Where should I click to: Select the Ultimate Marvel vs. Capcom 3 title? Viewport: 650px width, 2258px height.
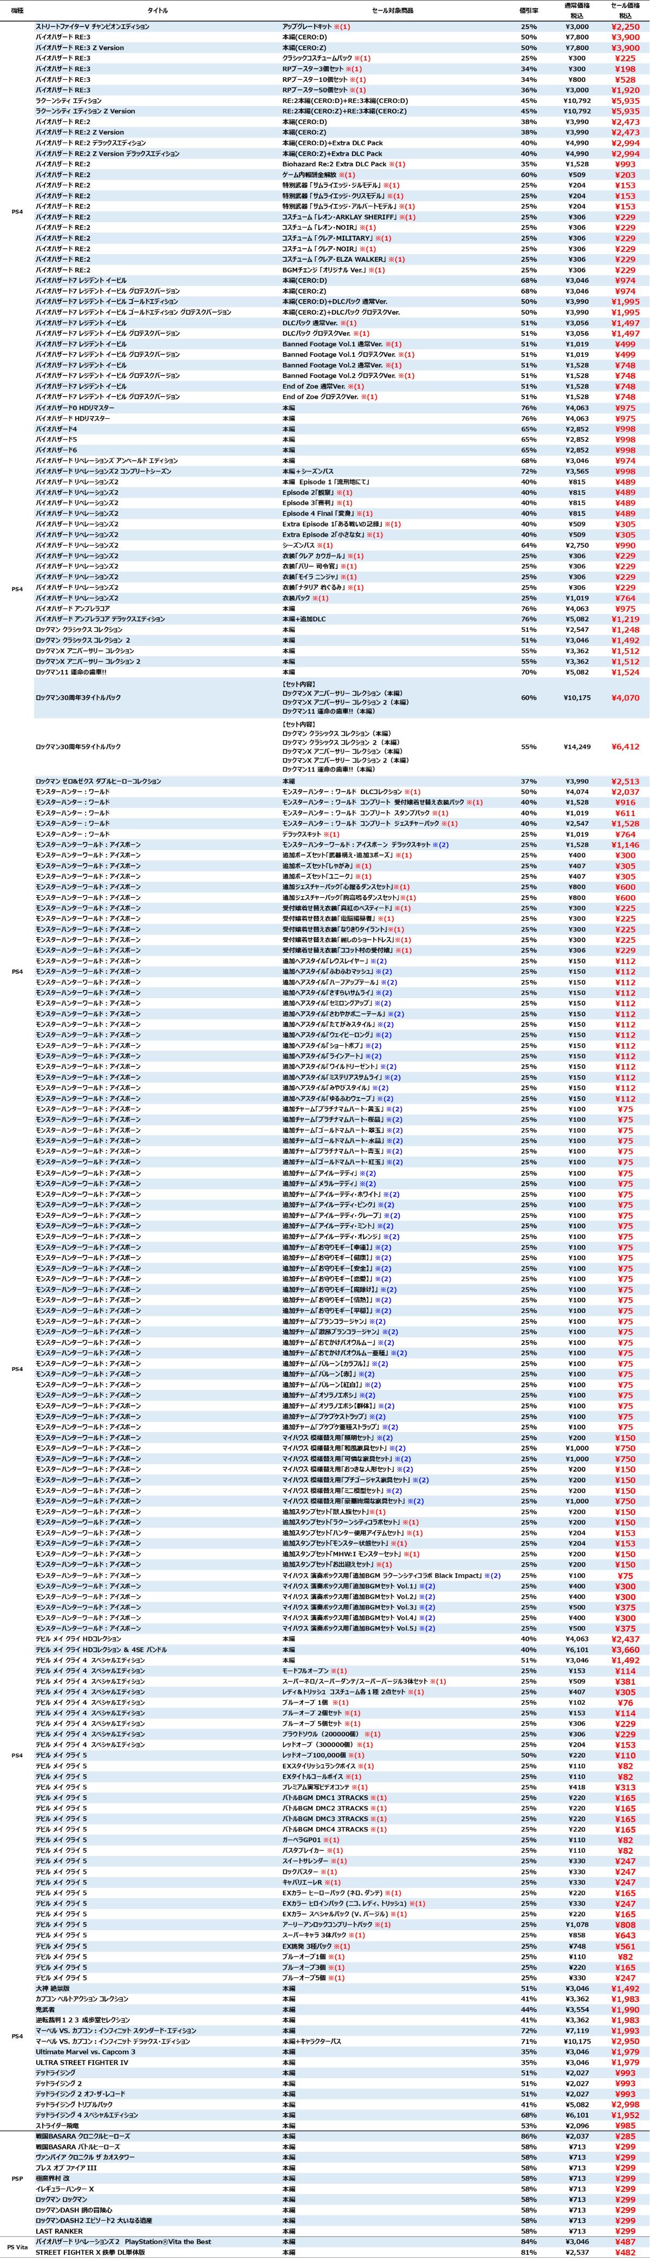point(86,2051)
